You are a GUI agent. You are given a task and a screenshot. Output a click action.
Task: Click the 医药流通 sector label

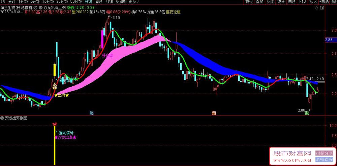click(173, 12)
